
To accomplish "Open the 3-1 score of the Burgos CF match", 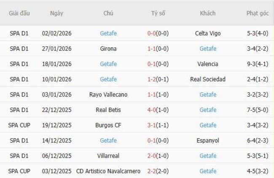I will [x=152, y=125].
